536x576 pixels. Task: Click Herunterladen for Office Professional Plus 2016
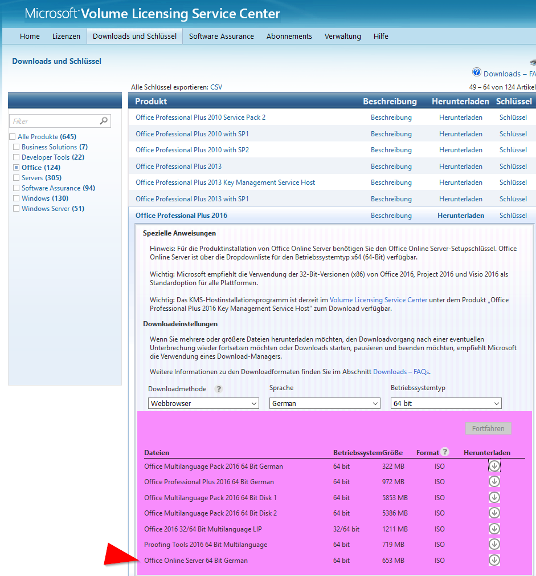click(461, 216)
